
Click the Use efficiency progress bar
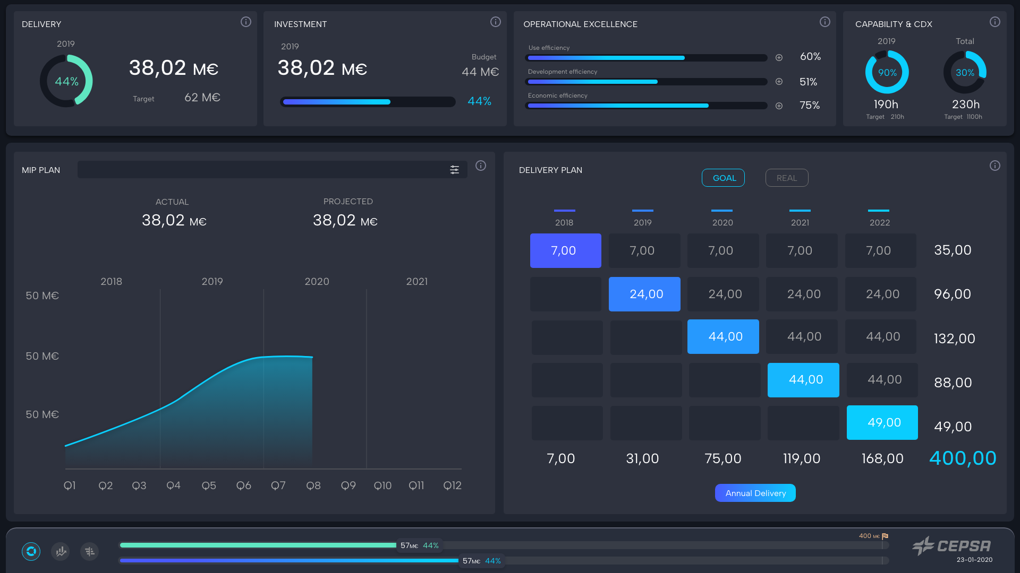point(647,58)
